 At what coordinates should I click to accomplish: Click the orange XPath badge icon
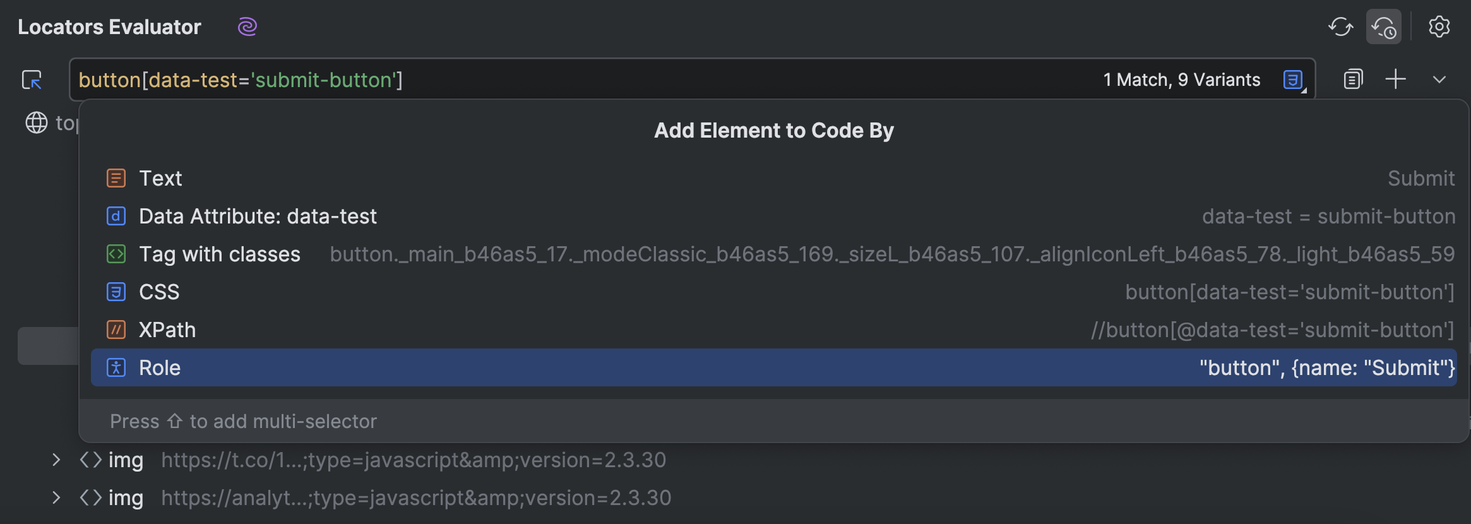tap(116, 330)
